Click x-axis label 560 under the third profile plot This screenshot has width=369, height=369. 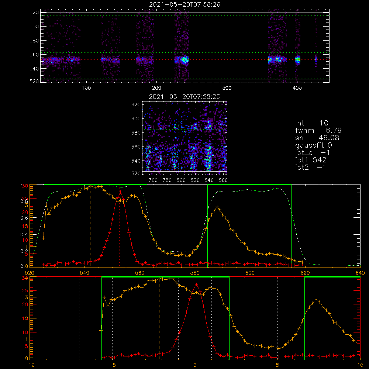(x=140, y=273)
